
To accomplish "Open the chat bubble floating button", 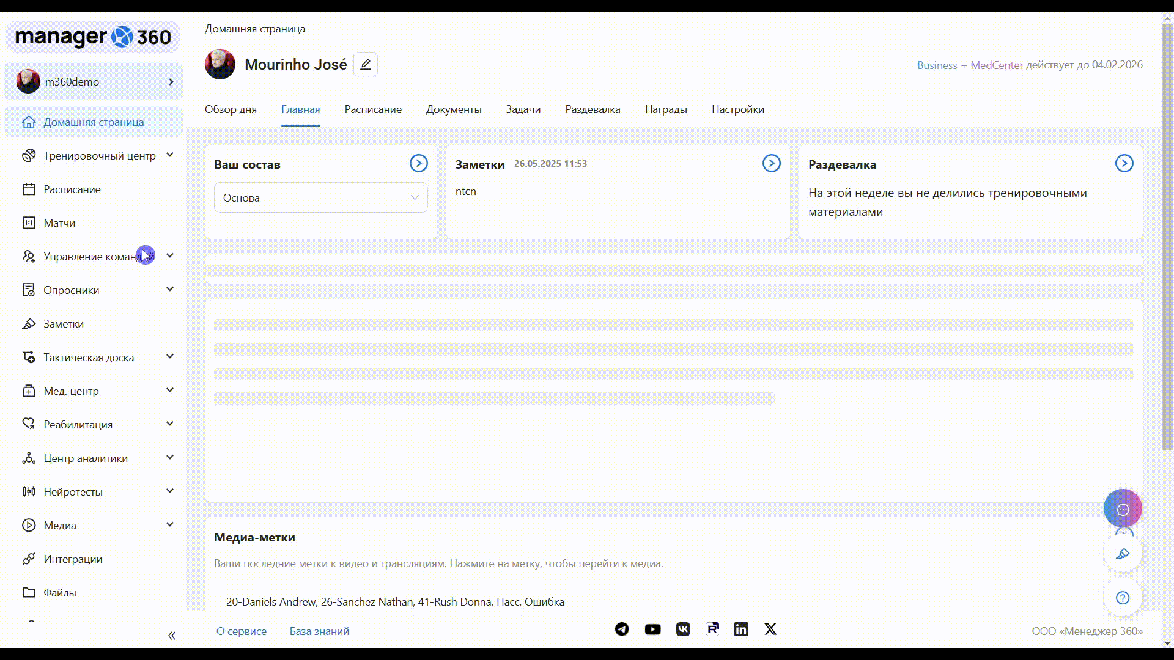I will pos(1123,508).
